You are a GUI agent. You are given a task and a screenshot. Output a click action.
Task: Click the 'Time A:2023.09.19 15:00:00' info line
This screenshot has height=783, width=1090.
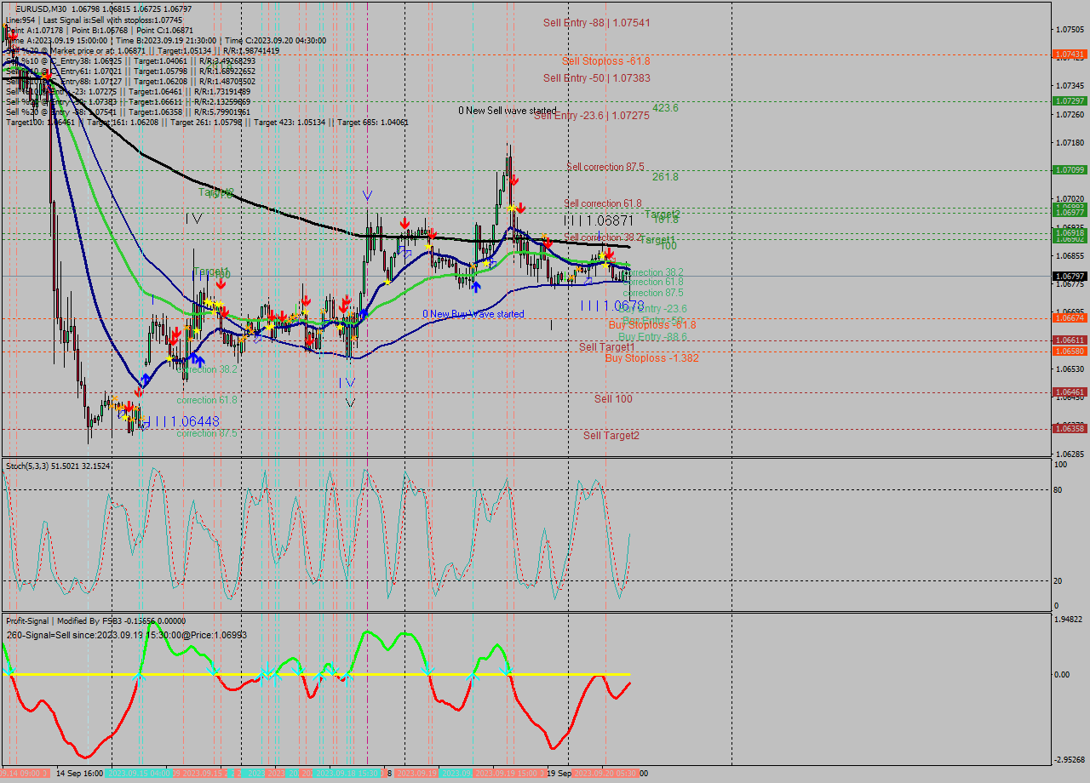pos(166,40)
